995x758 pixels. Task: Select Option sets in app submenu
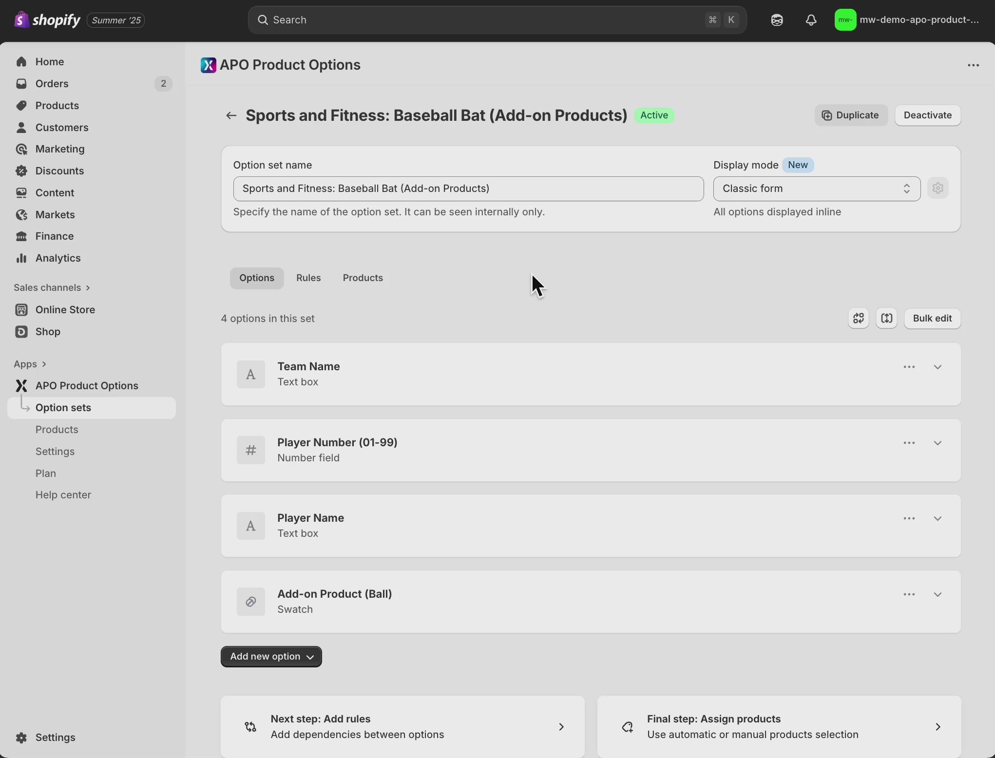coord(92,408)
